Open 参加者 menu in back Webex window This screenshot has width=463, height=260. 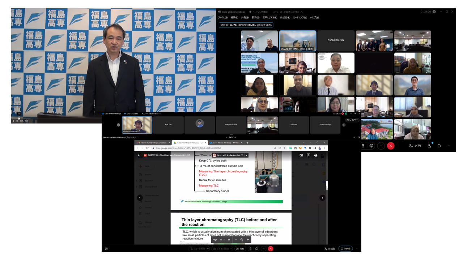click(x=285, y=17)
